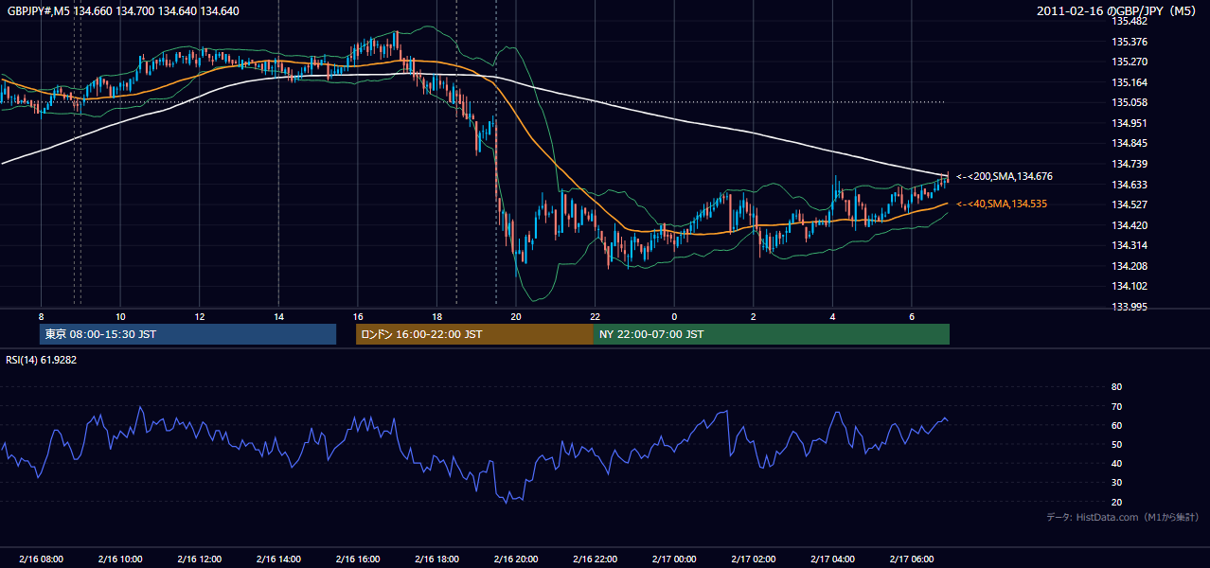The height and width of the screenshot is (568, 1210).
Task: Click RSI axis level 80
Action: coord(1116,387)
